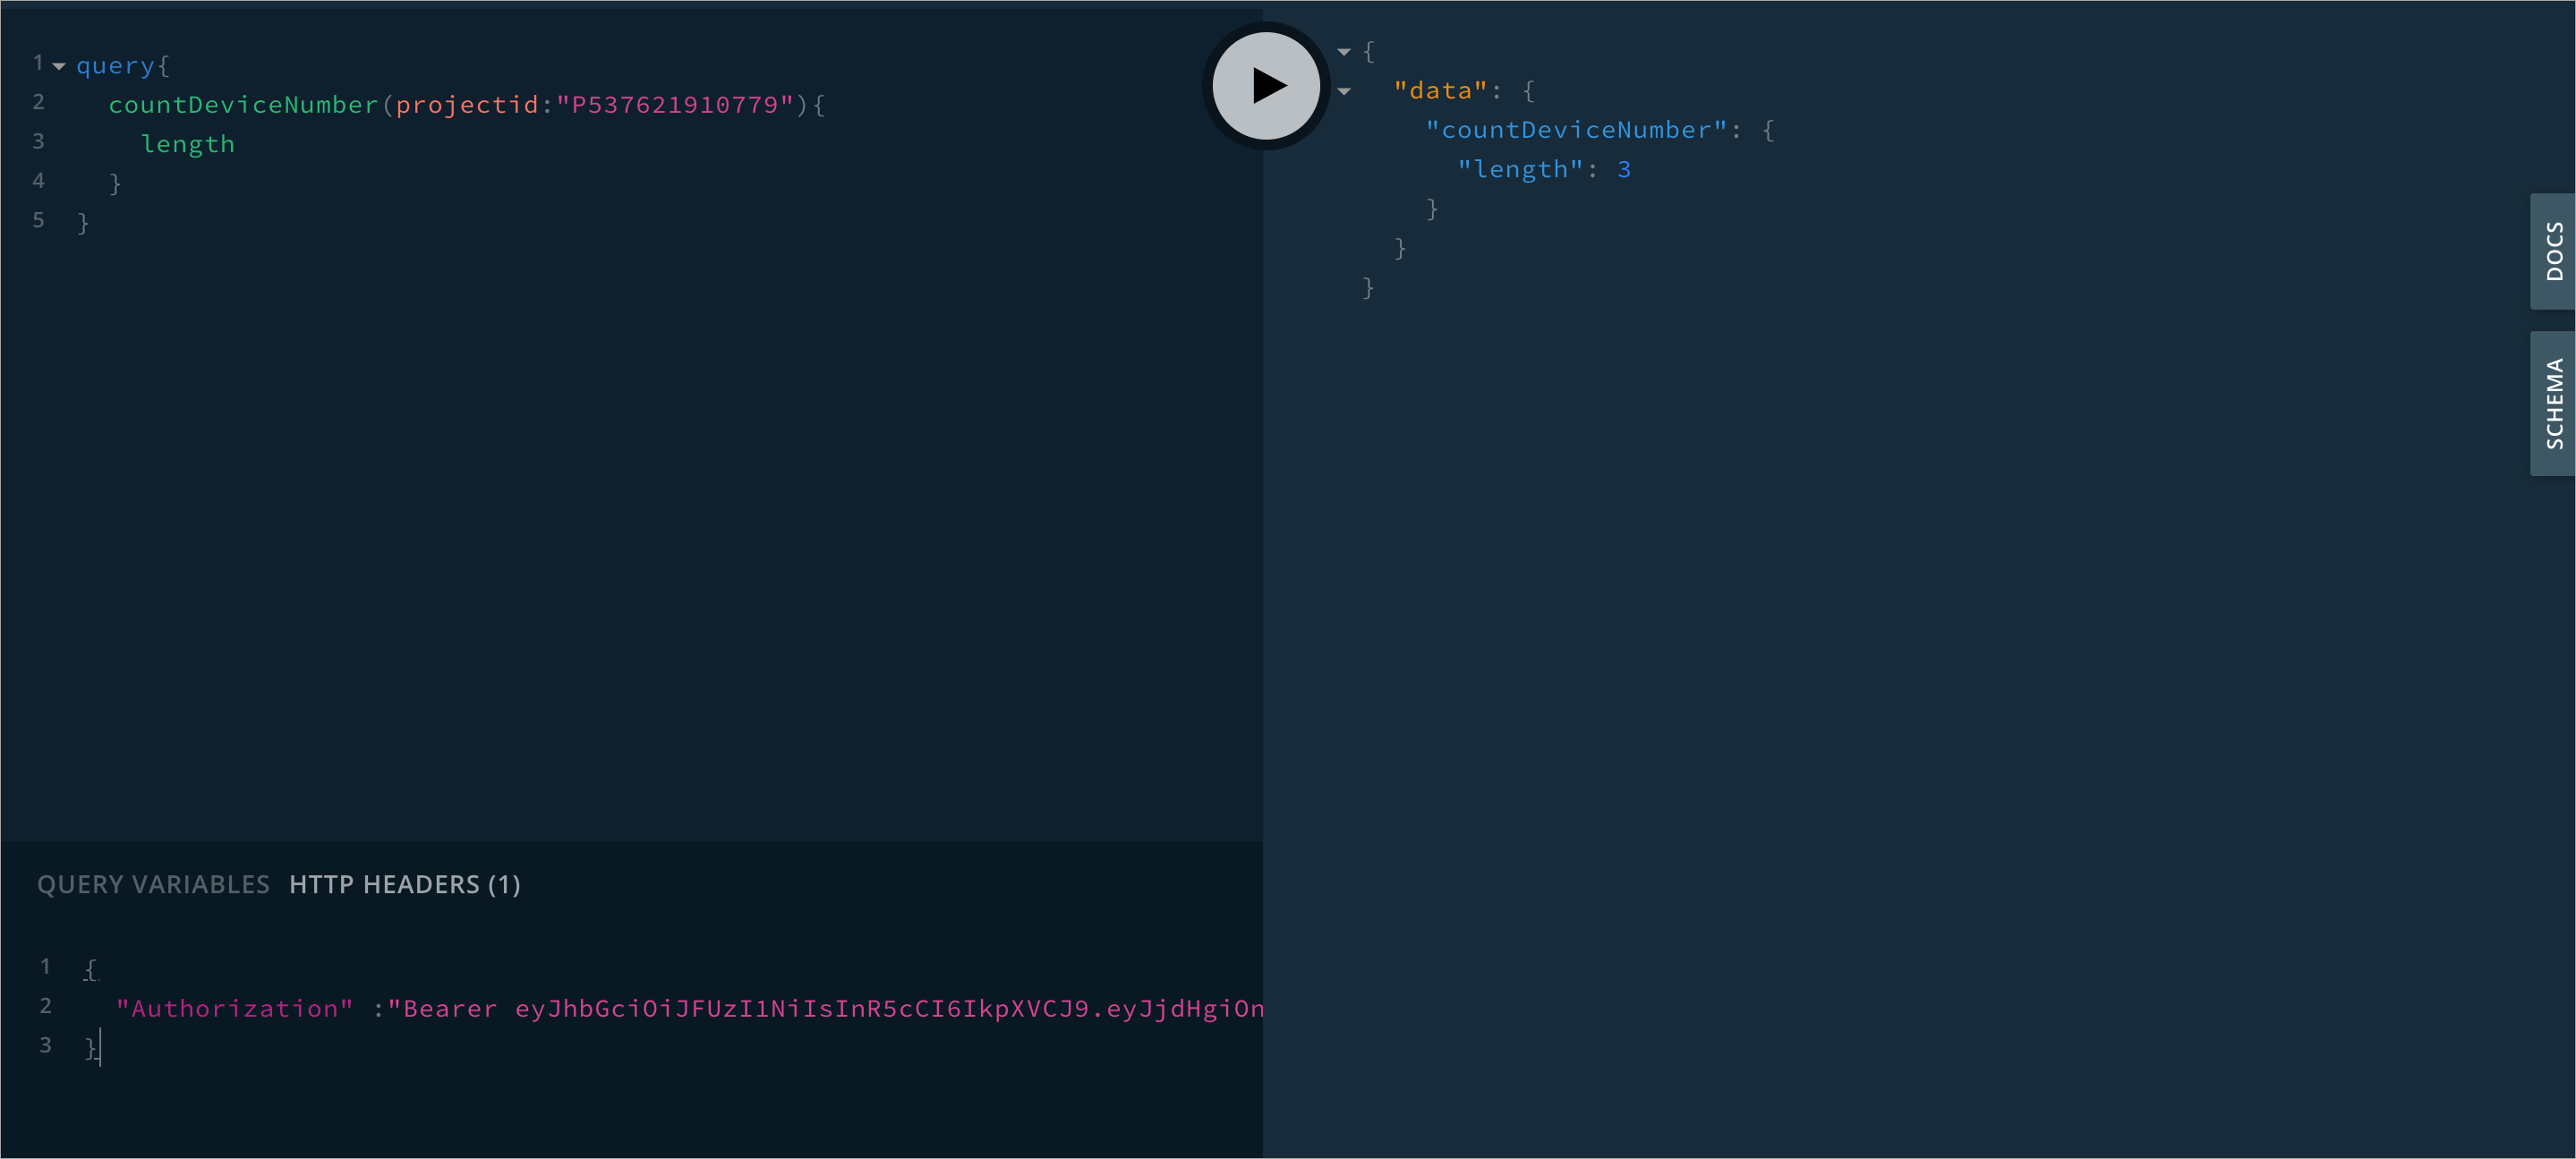
Task: Select the HTTP HEADERS (1) tab
Action: [x=405, y=884]
